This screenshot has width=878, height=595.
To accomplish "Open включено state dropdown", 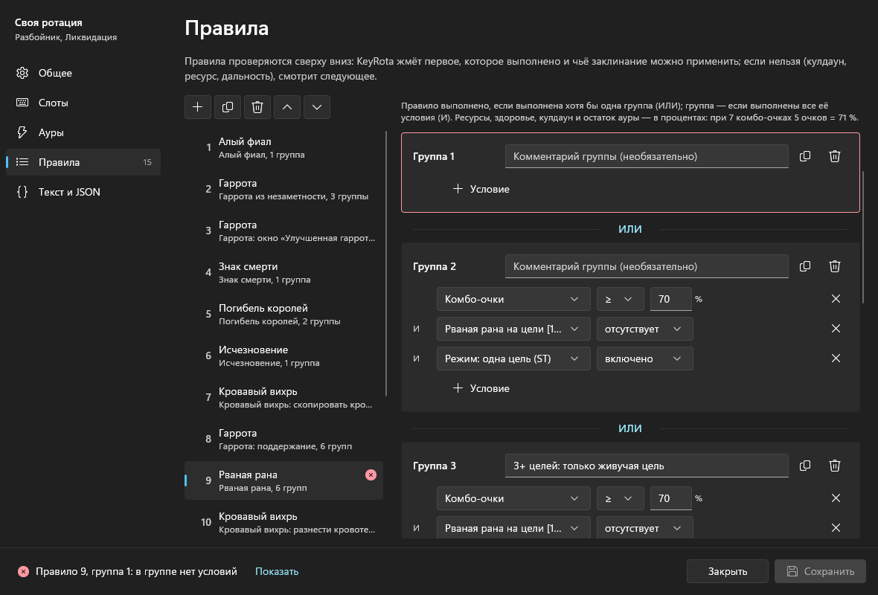I will pos(644,358).
